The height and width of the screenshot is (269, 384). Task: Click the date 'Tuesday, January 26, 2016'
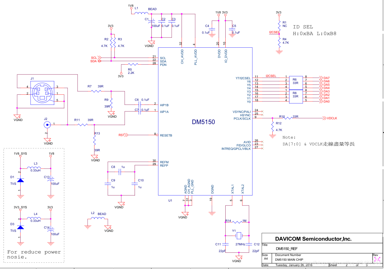click(x=294, y=265)
